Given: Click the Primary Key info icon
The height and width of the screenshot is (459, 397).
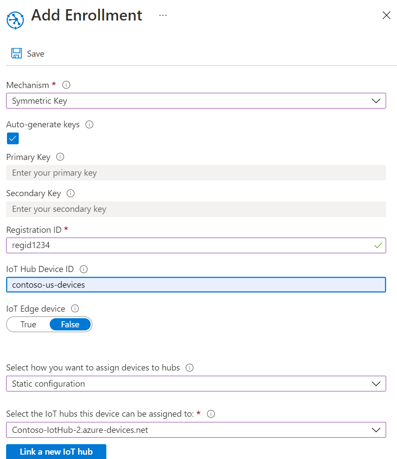Looking at the screenshot, I should tap(61, 157).
